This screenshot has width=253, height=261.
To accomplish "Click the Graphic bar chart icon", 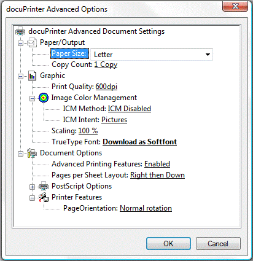I will coord(32,76).
